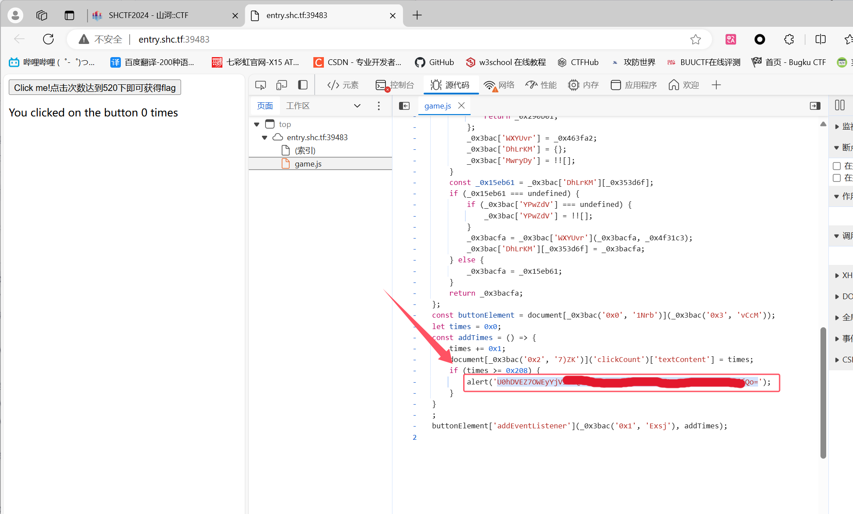853x514 pixels.
Task: Reload the page with refresh icon
Action: click(48, 39)
